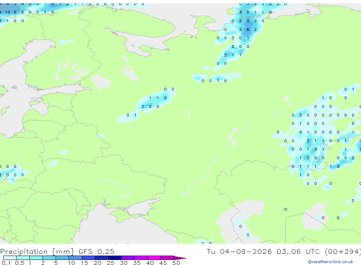Click the "GFS 0.25" model label
This screenshot has width=361, height=265.
[96, 251]
